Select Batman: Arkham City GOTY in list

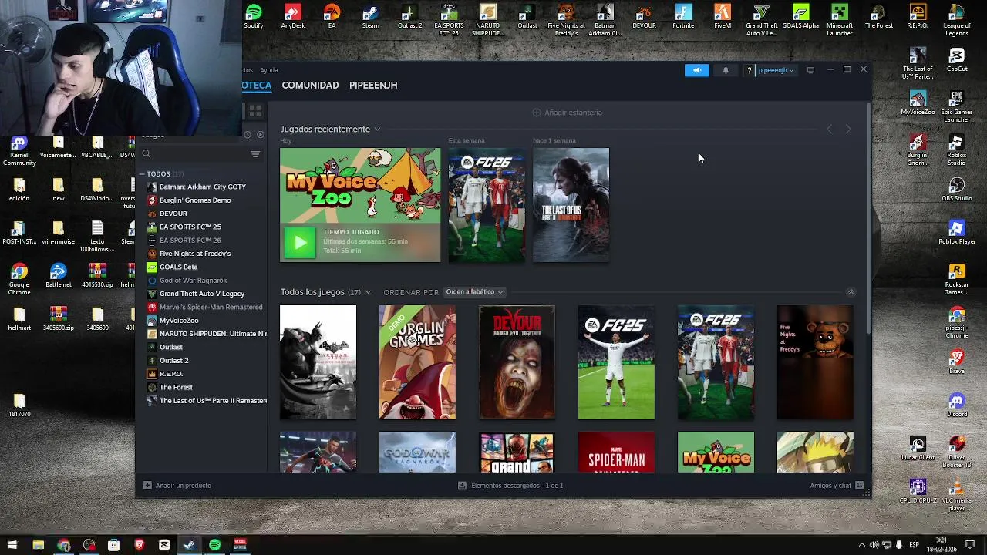tap(202, 187)
